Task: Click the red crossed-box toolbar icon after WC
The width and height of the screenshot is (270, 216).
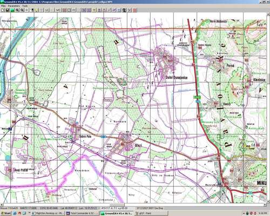Action: tap(64, 10)
